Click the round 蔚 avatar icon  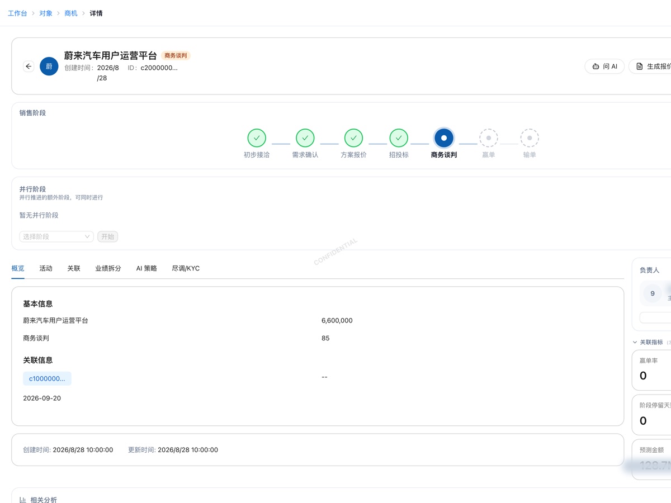click(x=49, y=67)
